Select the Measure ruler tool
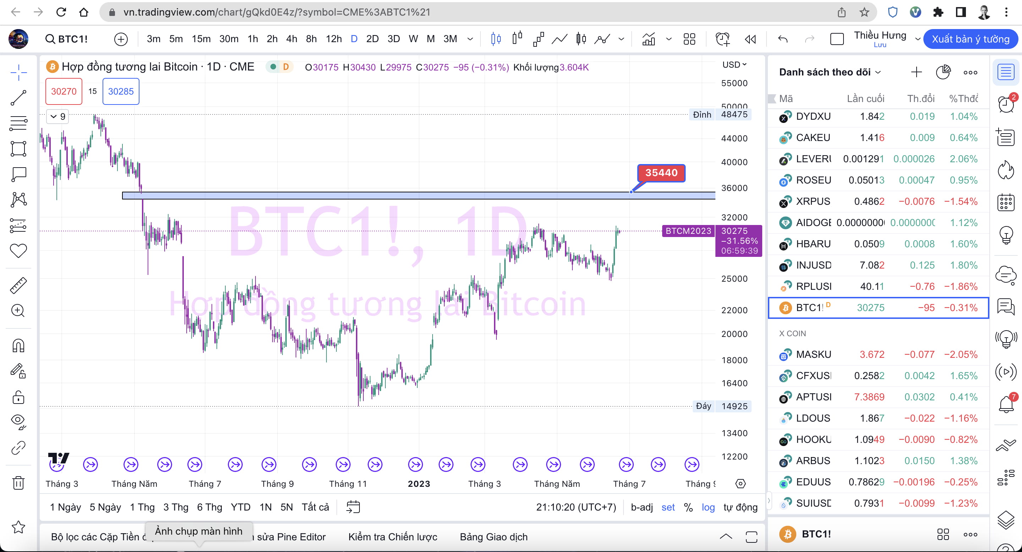This screenshot has height=552, width=1022. click(18, 285)
